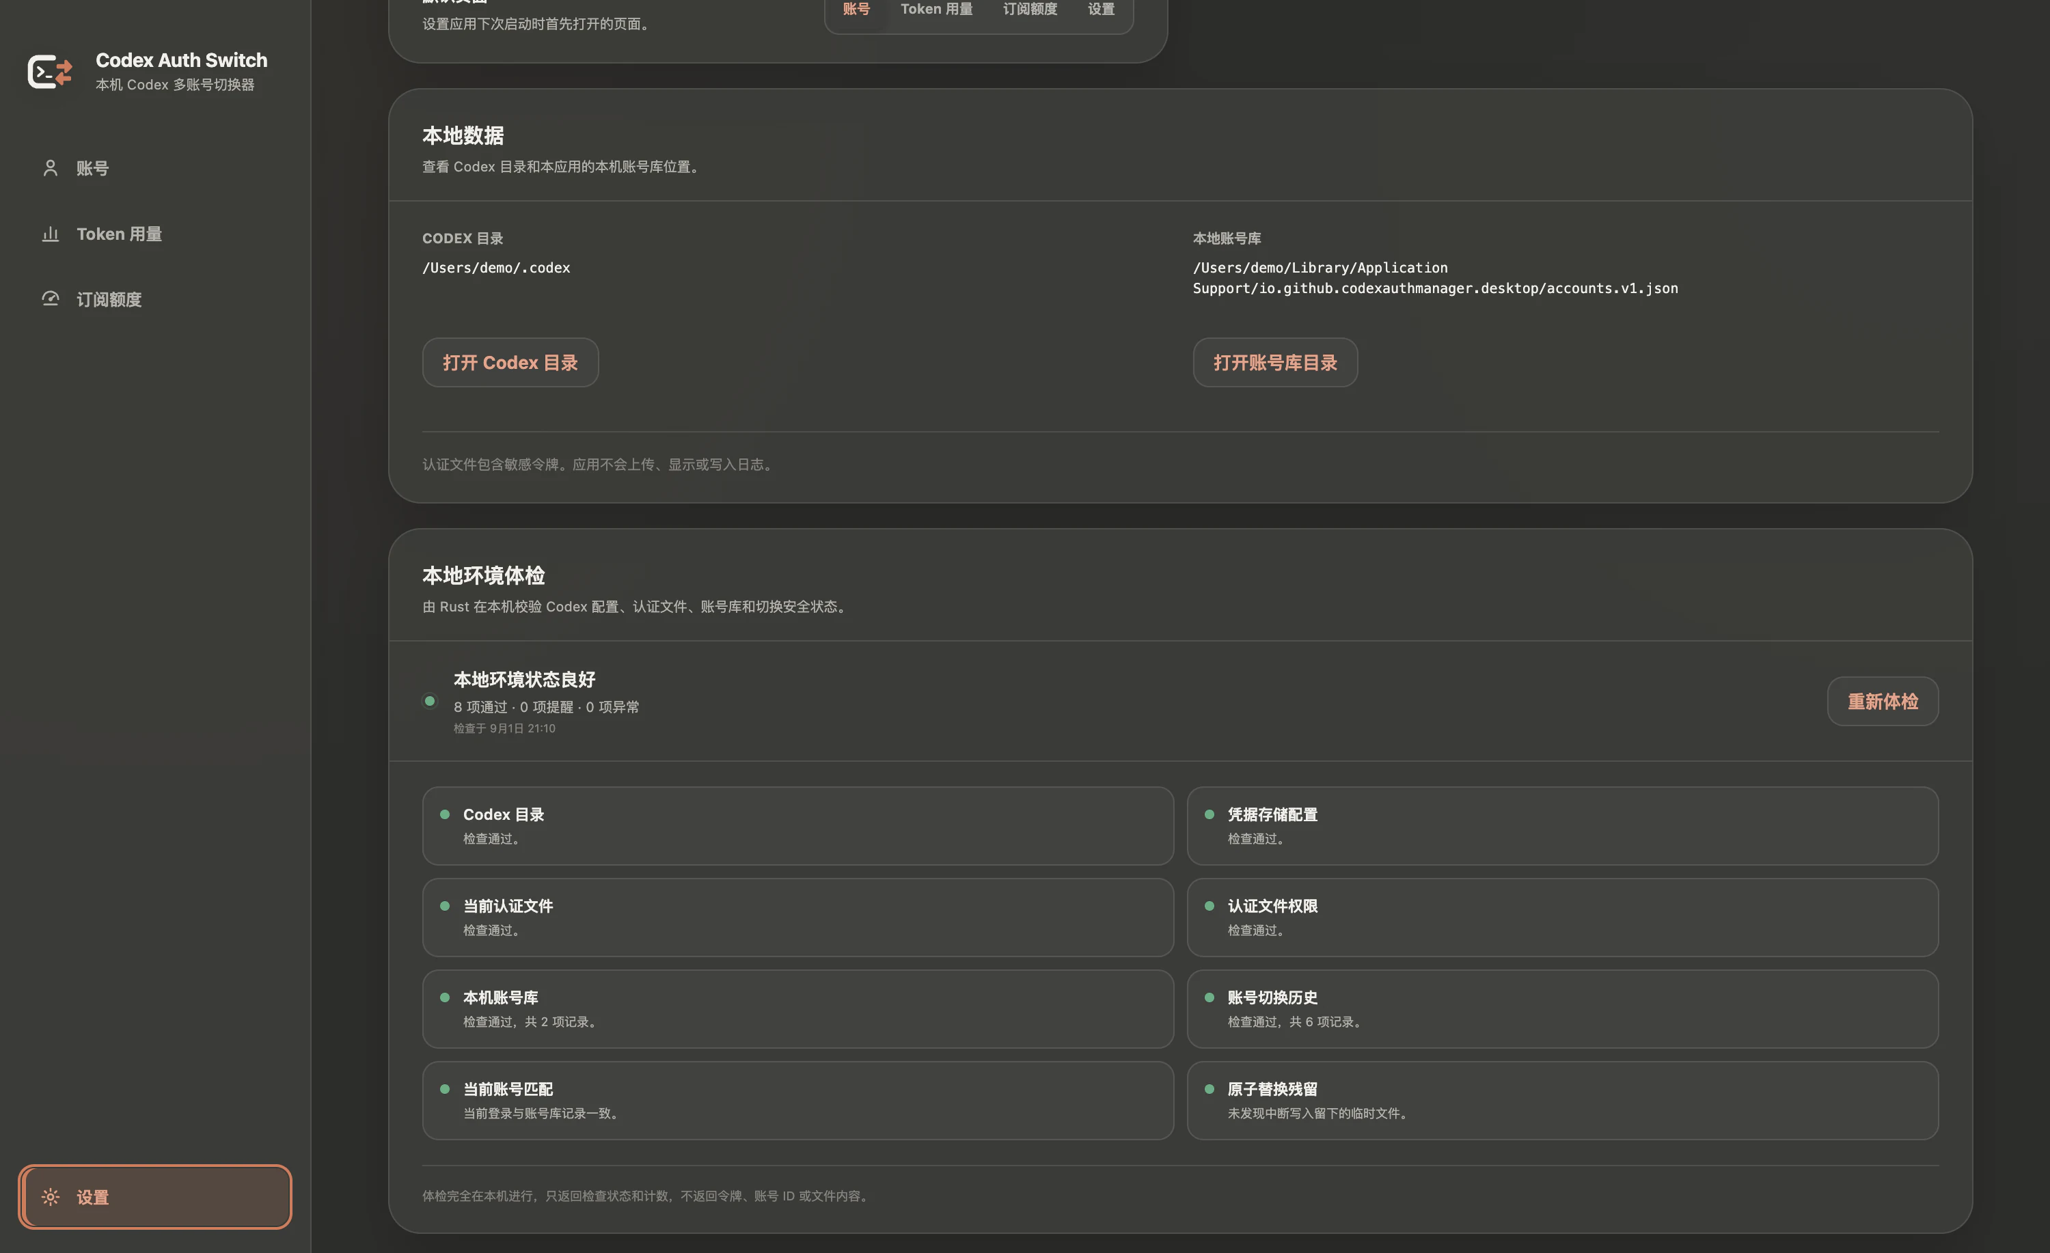Click the accounts.v1.json path text

click(x=1435, y=278)
